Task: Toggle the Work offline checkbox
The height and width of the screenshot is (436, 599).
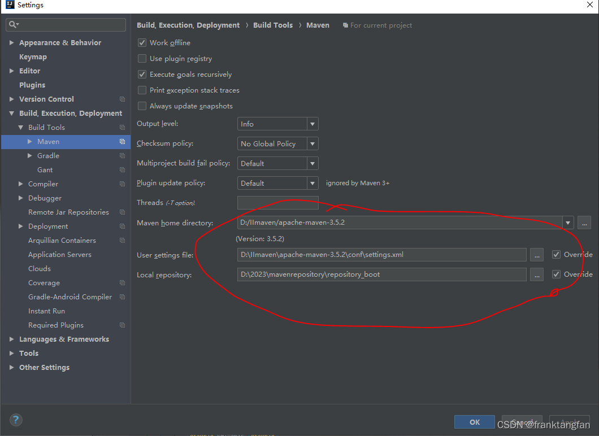Action: (142, 43)
